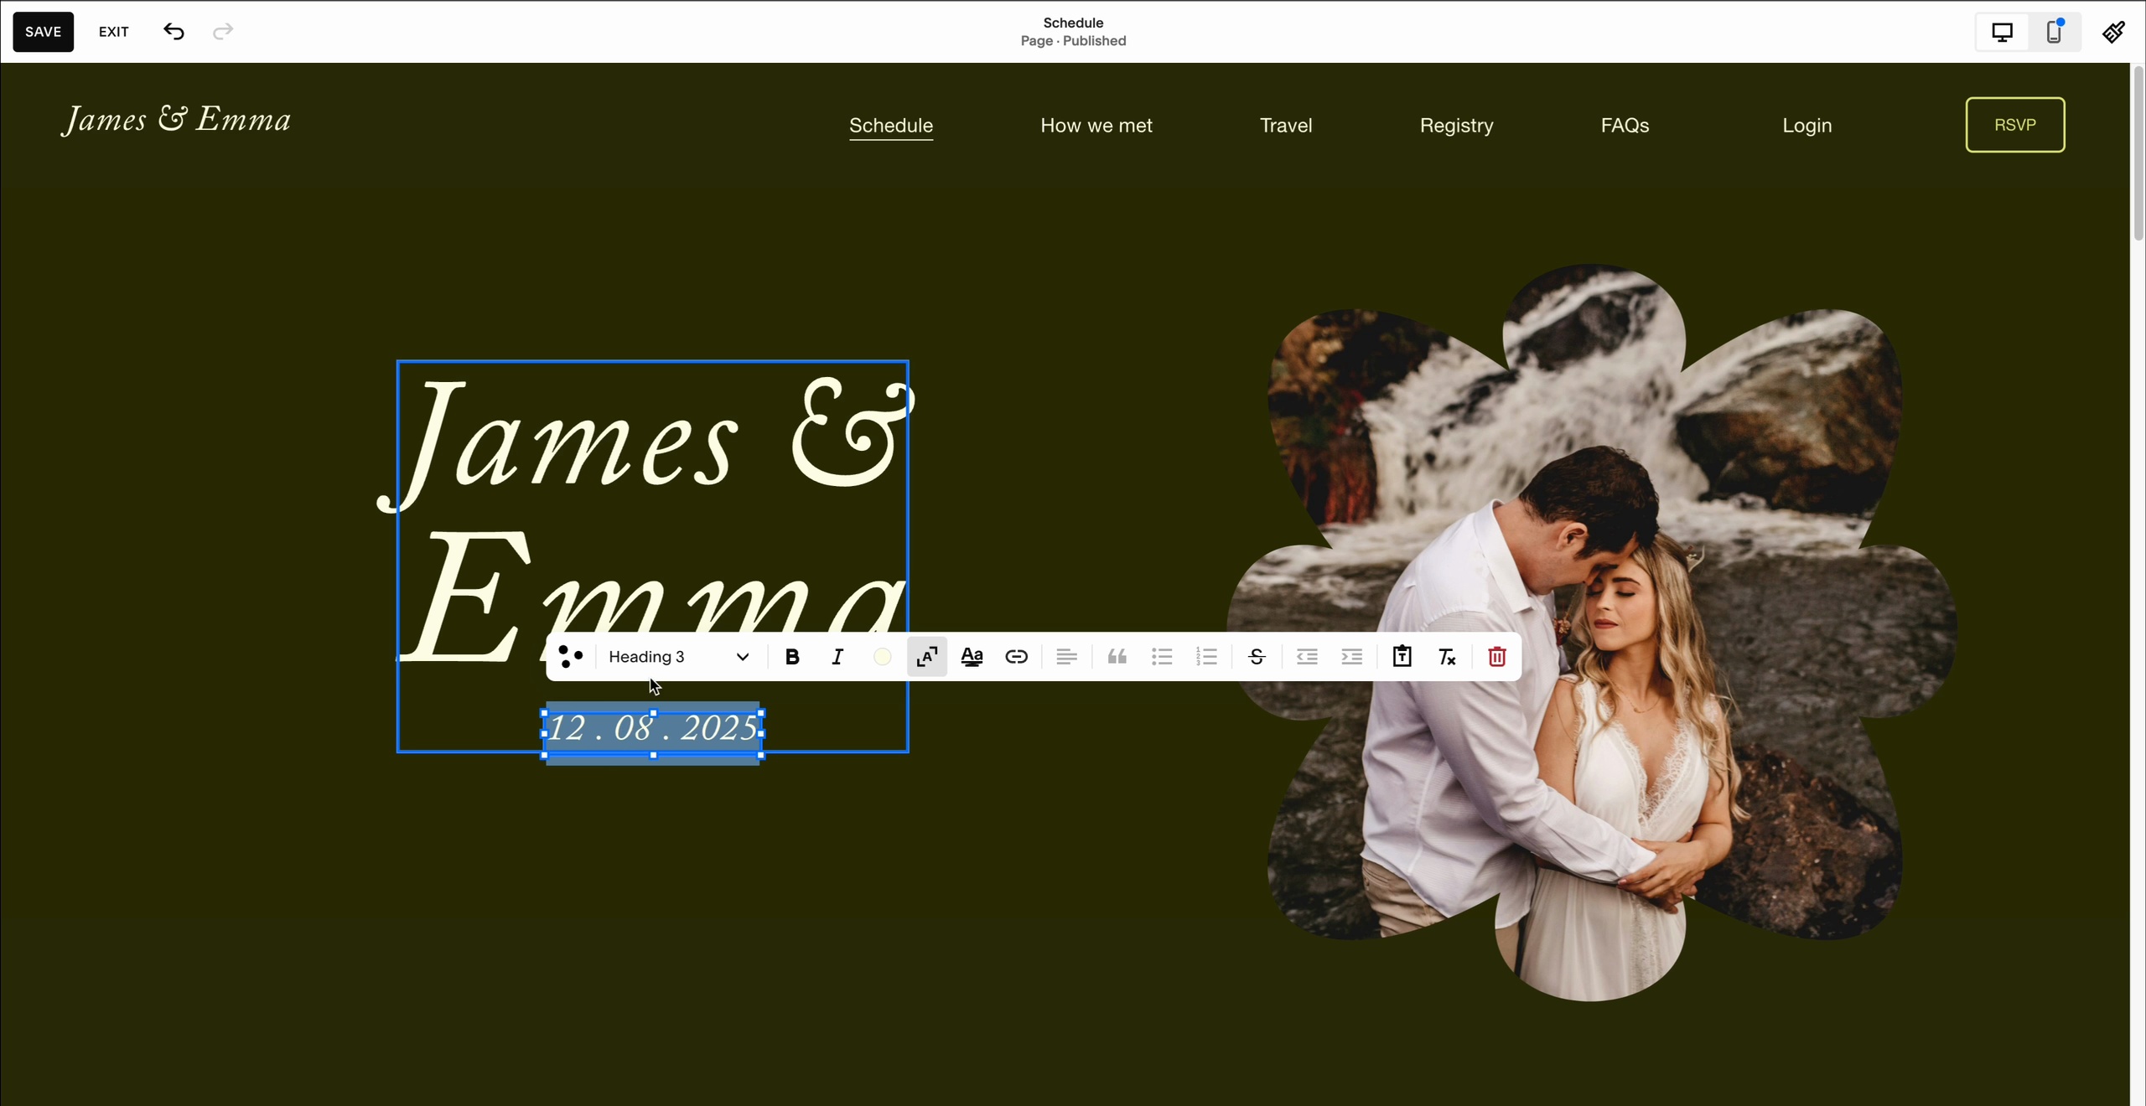Toggle bold formatting
This screenshot has height=1106, width=2146.
pos(791,657)
